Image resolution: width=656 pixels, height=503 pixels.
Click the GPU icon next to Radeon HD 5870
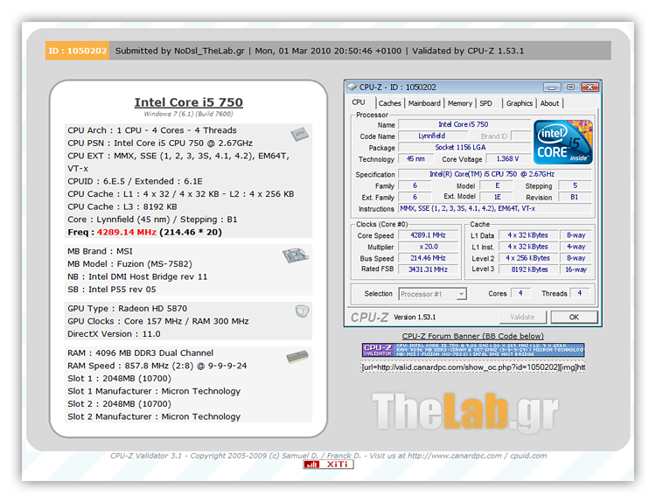coord(301,311)
